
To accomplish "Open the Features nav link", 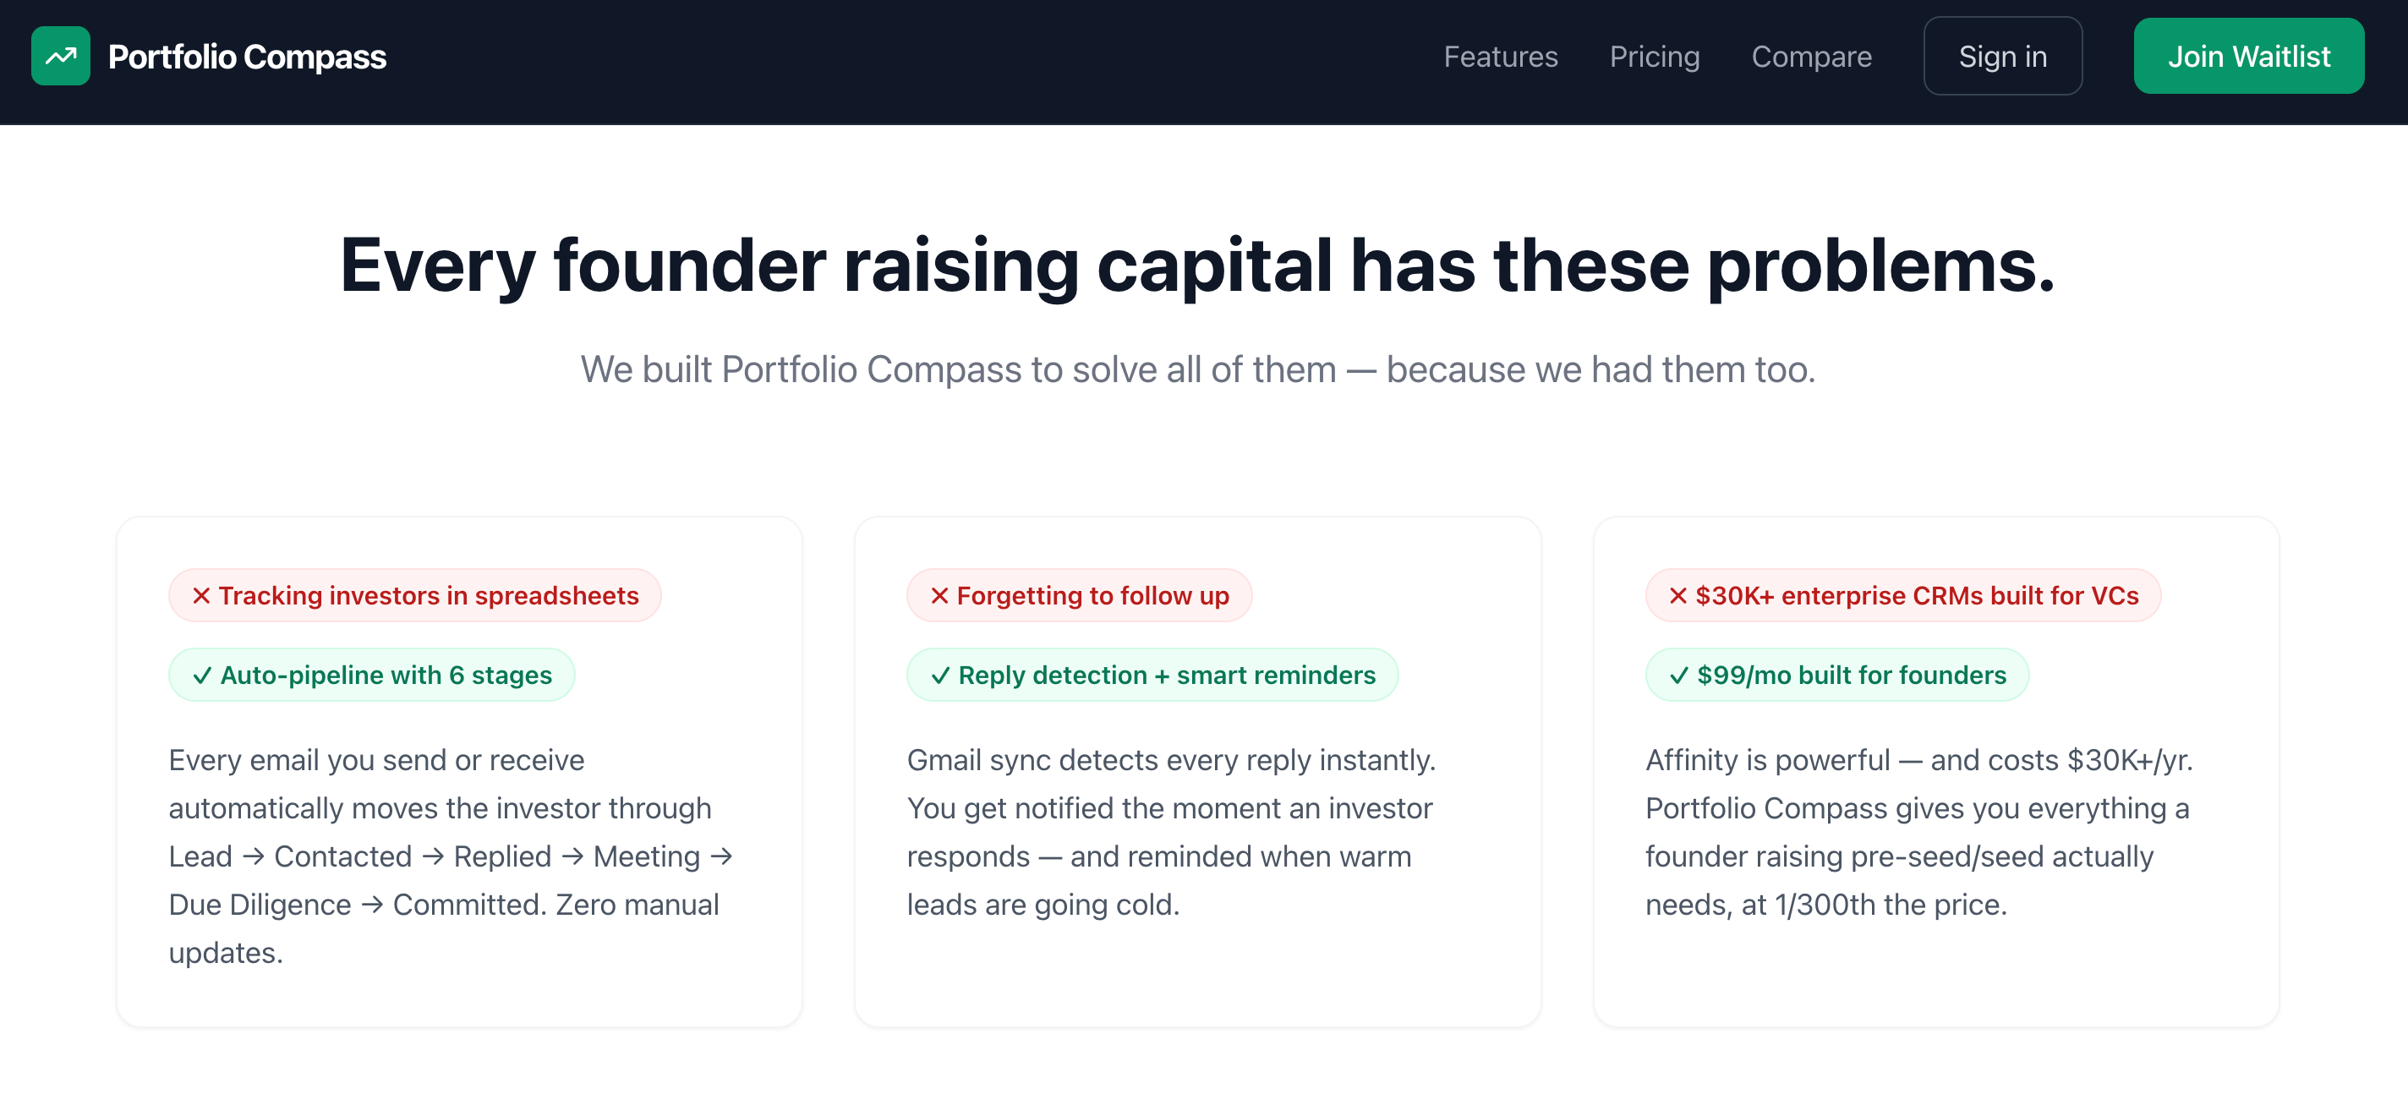I will (1500, 56).
